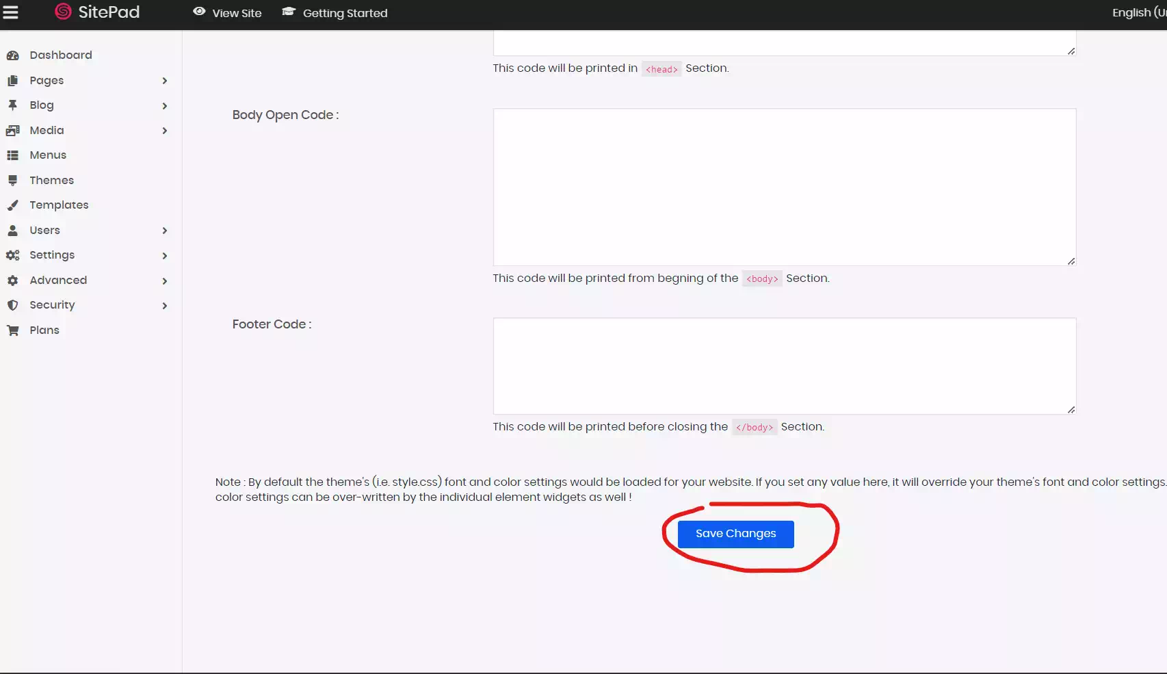The height and width of the screenshot is (674, 1167).
Task: Go to Themes in the sidebar
Action: (x=51, y=180)
